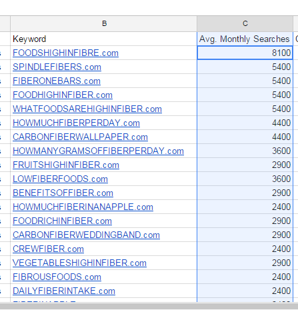298x310 pixels.
Task: Open WHATFOODSAREHIGHINFIBER.com link
Action: 87,109
